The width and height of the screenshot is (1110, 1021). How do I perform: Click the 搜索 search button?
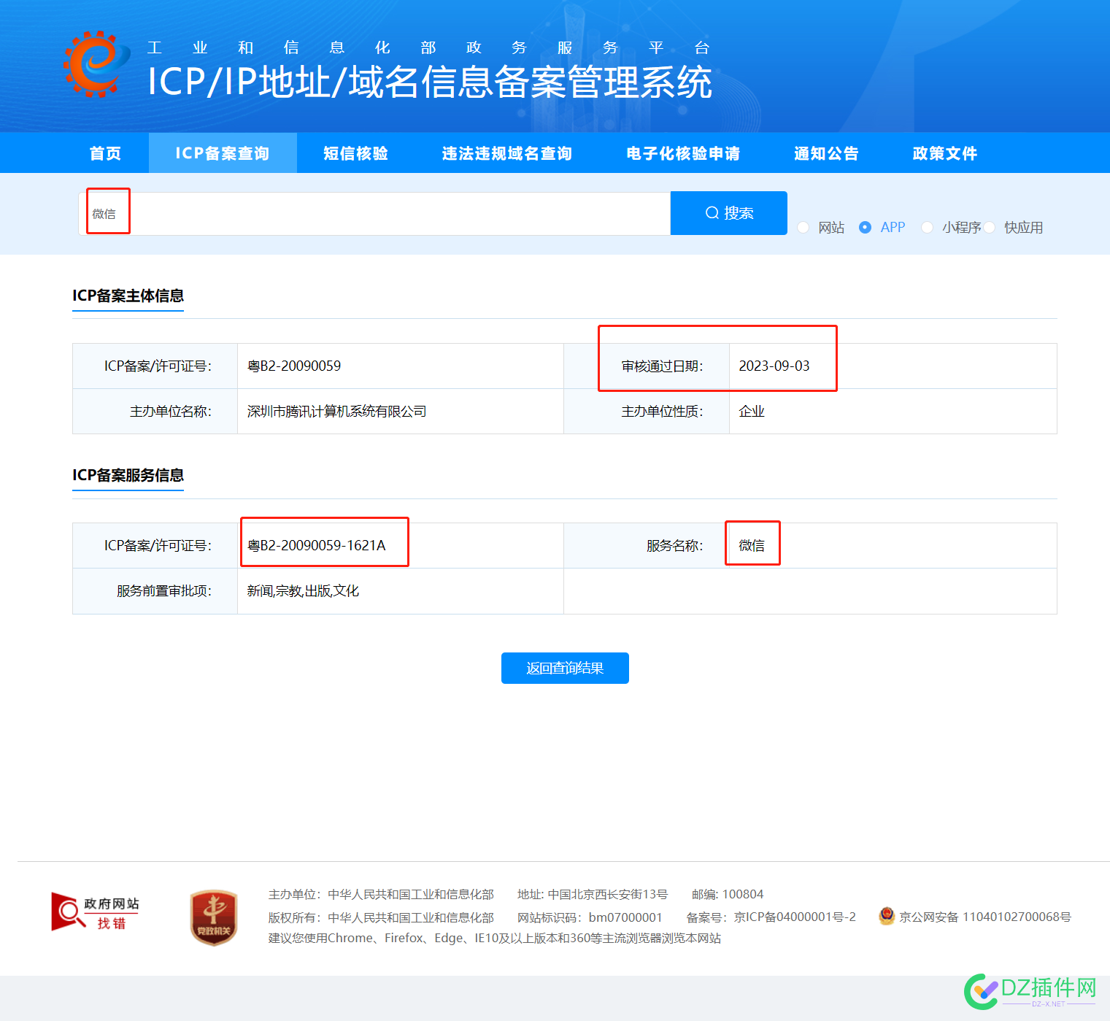[x=729, y=213]
